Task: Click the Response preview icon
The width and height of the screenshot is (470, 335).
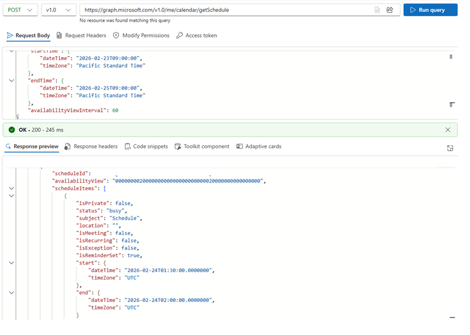Action: coord(8,147)
